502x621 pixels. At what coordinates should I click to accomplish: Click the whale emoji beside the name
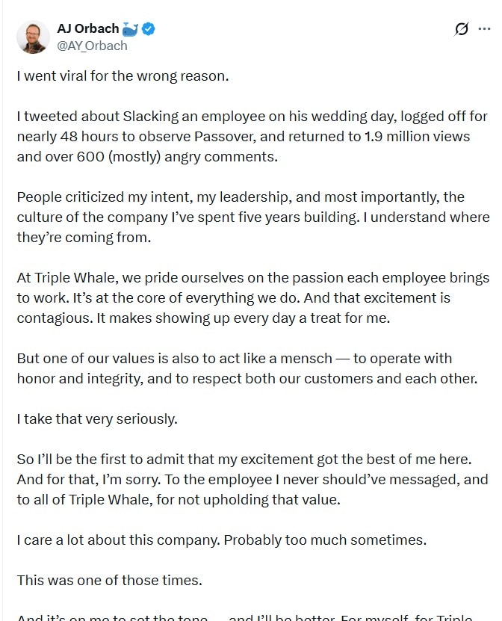coord(131,28)
